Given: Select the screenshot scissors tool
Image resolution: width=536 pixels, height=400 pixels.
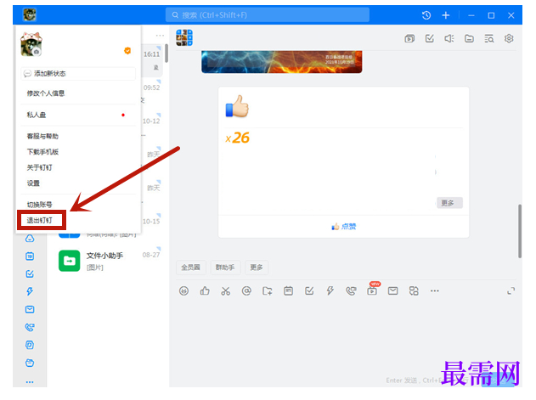Looking at the screenshot, I should 226,291.
